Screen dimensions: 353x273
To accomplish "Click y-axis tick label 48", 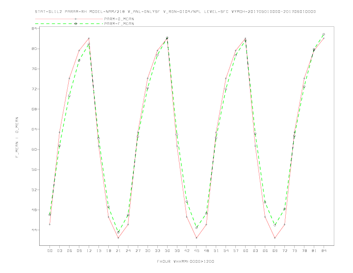I will point(34,210).
